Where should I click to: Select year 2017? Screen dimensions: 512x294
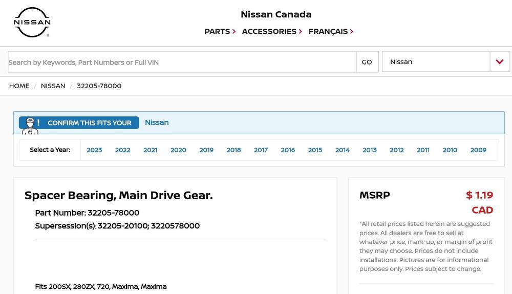tap(261, 150)
